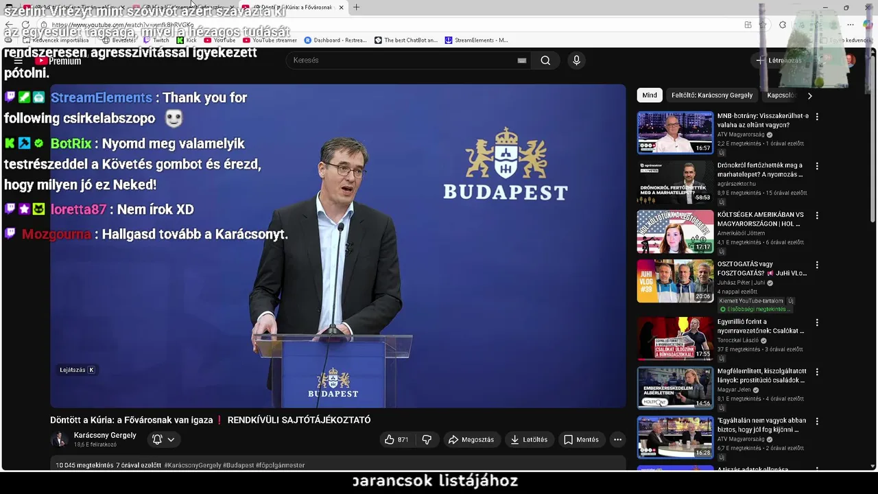The height and width of the screenshot is (494, 878).
Task: Select the Feltöltő: Karácsony Gergely chip
Action: tap(712, 95)
